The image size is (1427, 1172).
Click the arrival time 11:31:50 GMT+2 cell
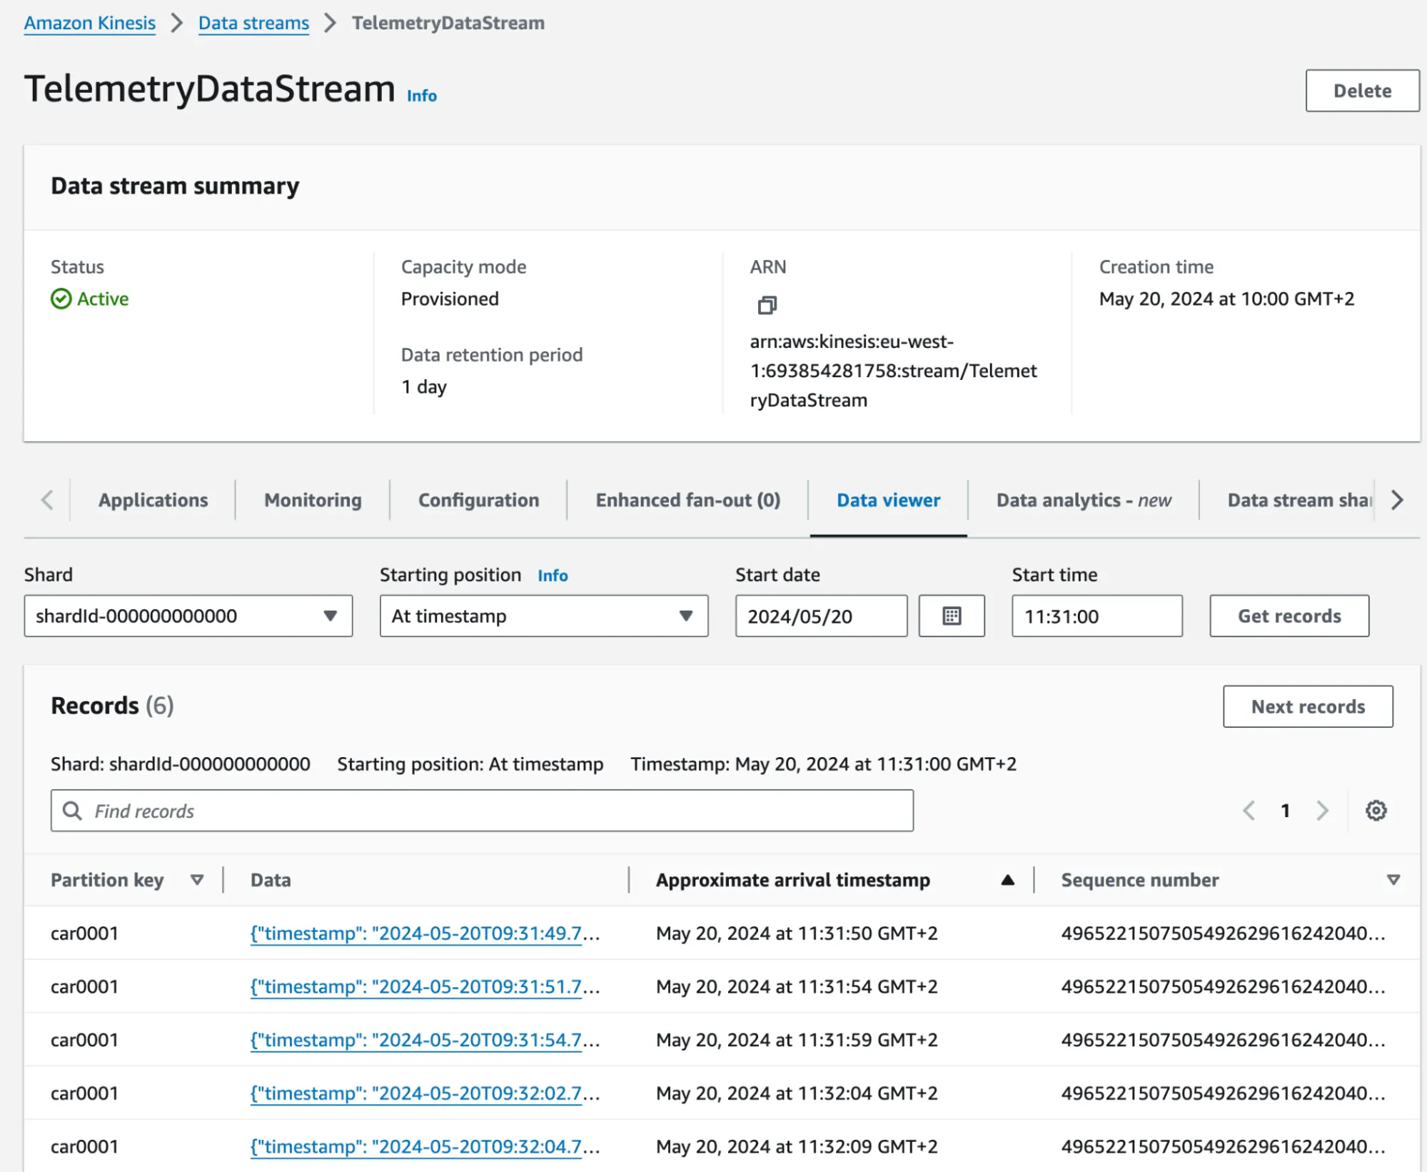pyautogui.click(x=797, y=933)
